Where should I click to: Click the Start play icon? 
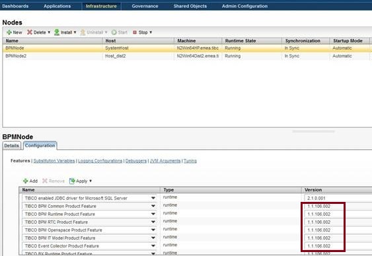point(114,32)
